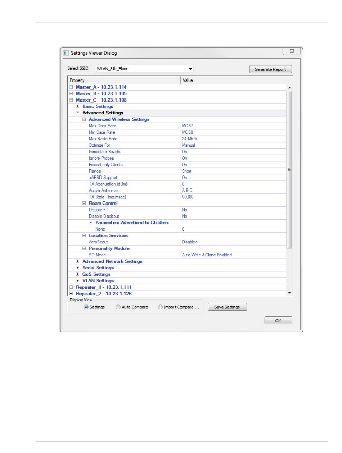The image size is (342, 453).
Task: Expand Serial Settings
Action: click(78, 268)
